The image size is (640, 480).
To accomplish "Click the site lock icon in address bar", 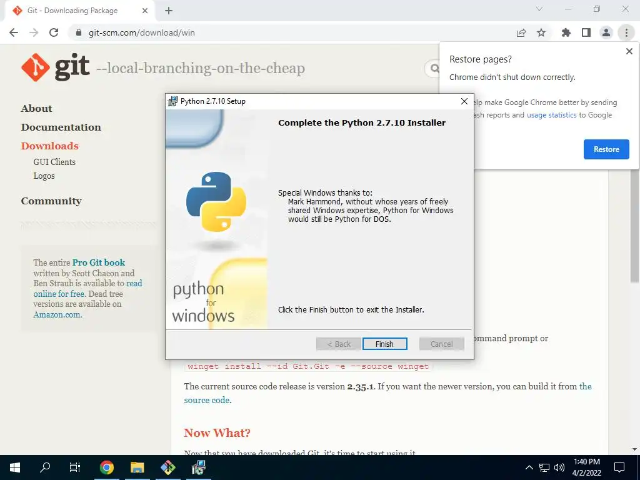I will pos(79,32).
